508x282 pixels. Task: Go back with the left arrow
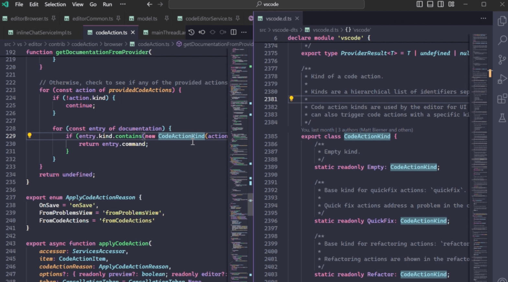[149, 4]
